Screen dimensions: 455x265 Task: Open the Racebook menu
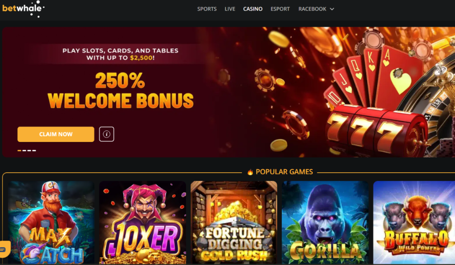[x=312, y=9]
